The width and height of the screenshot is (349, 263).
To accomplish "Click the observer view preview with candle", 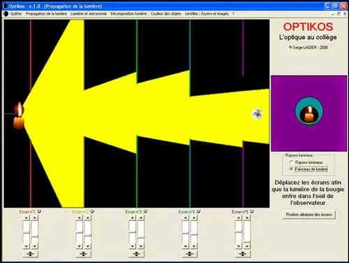I will 309,113.
